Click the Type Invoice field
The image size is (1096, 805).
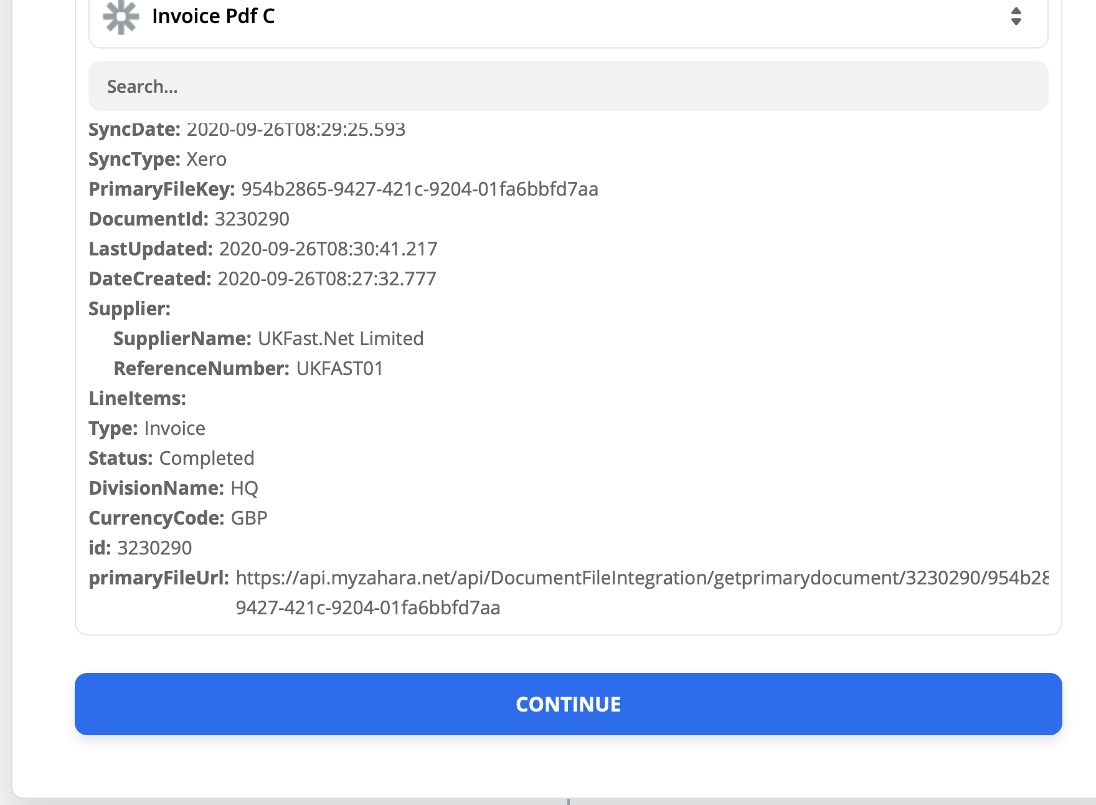tap(147, 428)
